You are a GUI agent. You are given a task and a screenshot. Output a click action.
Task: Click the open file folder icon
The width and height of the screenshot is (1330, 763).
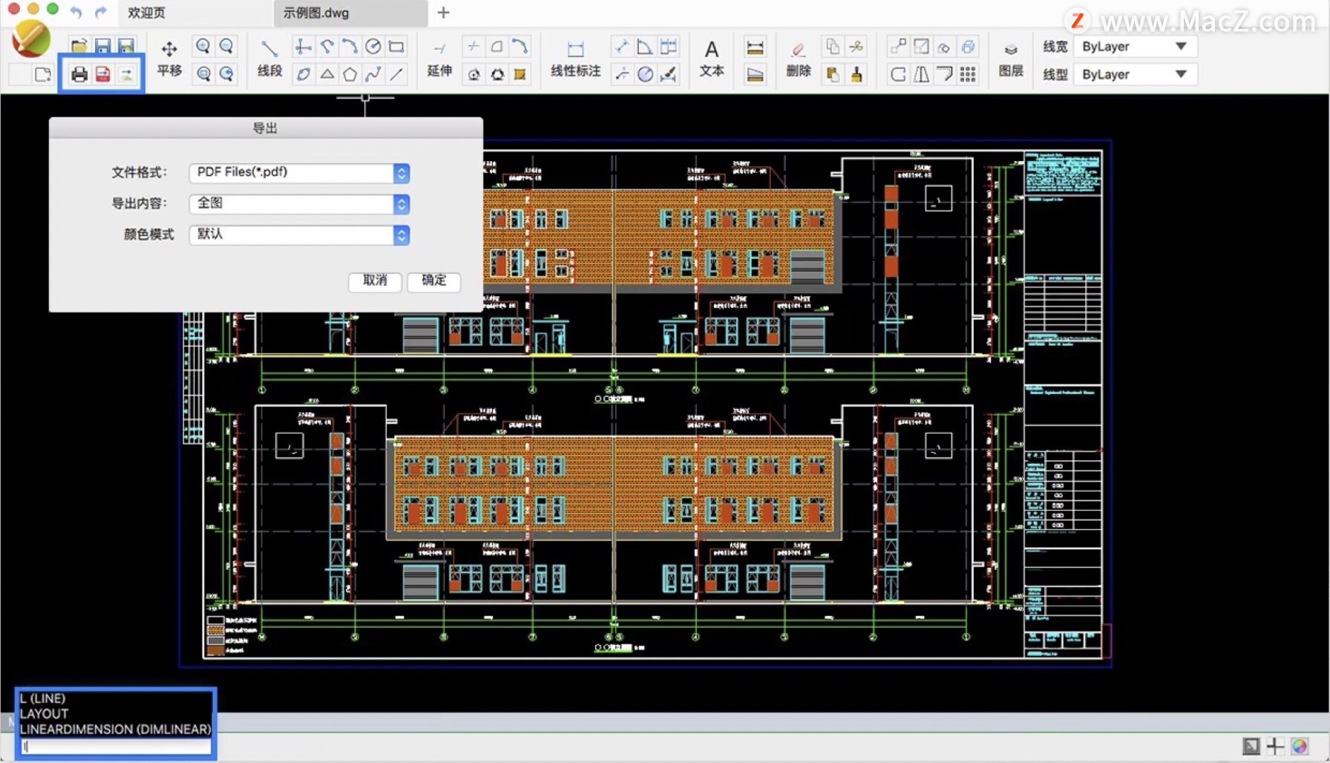pos(79,46)
